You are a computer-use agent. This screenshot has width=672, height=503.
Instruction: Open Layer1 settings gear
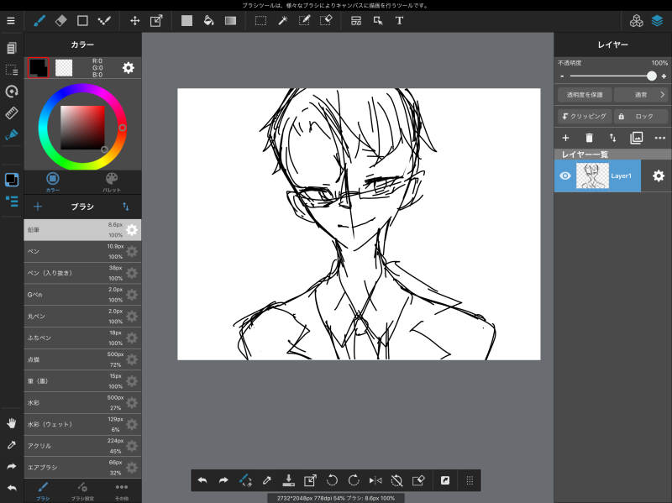tap(659, 176)
